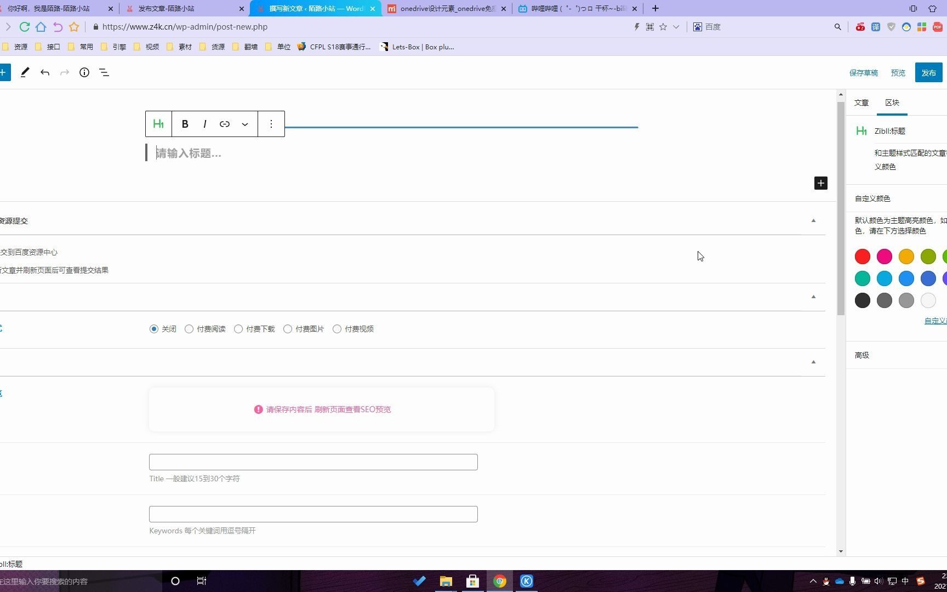Toggle italic formatting in block toolbar

click(205, 124)
